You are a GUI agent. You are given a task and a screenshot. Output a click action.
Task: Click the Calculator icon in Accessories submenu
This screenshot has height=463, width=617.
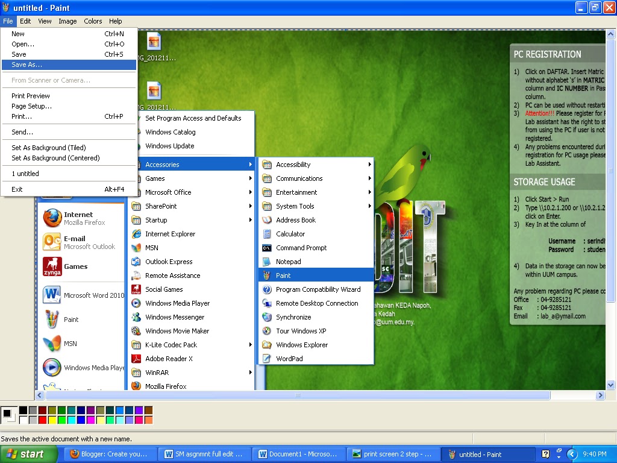(267, 234)
